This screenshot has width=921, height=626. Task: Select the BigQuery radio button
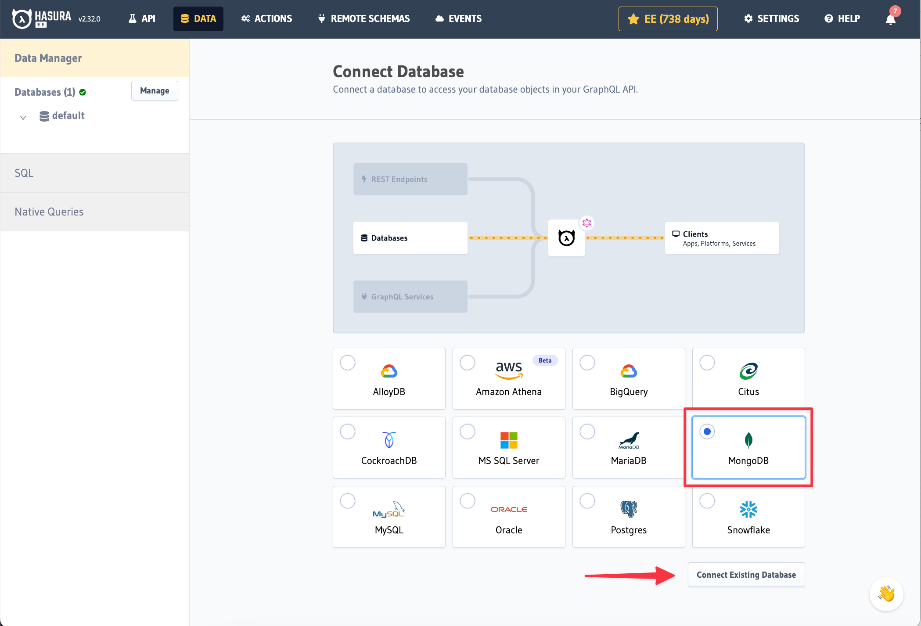click(x=587, y=363)
